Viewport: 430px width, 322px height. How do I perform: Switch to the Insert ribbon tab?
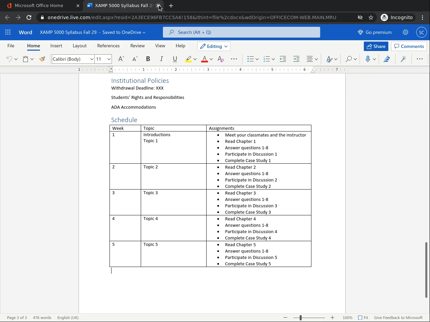point(56,46)
